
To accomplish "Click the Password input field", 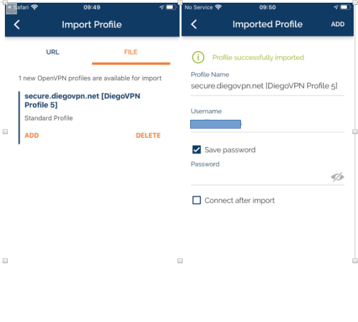I will point(259,177).
